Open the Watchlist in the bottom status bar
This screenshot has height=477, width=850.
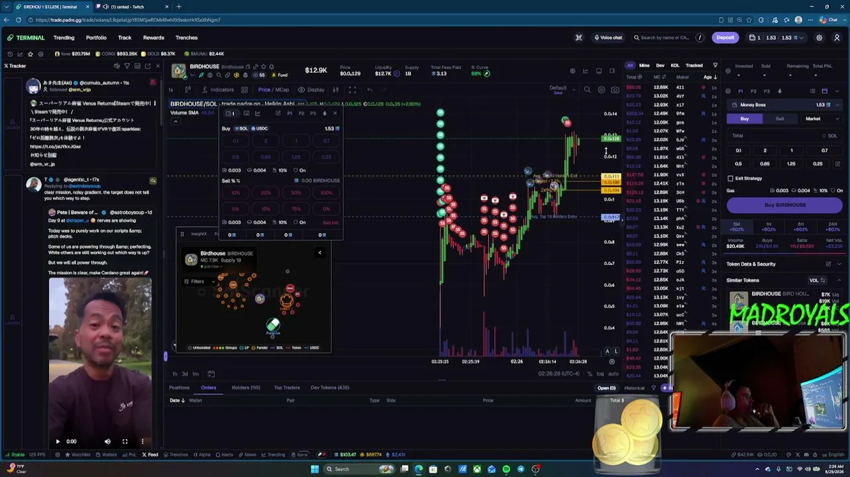(x=78, y=454)
